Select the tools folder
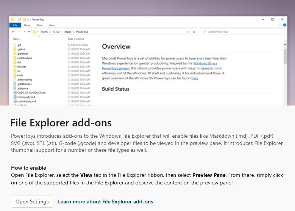Image resolution: width=295 pixels, height=211 pixels. pyautogui.click(x=20, y=75)
